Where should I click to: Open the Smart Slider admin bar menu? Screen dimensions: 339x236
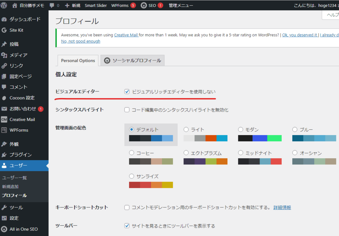click(96, 6)
